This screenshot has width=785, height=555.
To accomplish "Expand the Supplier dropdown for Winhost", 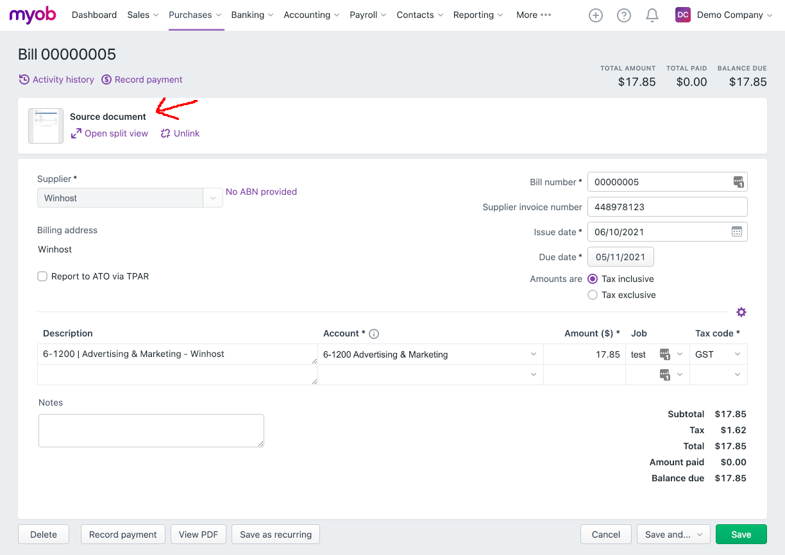I will pyautogui.click(x=212, y=197).
